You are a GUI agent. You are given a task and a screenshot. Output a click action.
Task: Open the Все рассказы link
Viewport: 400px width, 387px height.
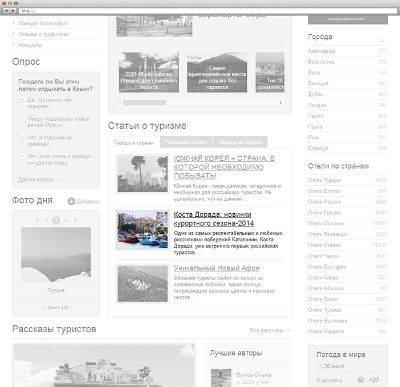click(270, 330)
